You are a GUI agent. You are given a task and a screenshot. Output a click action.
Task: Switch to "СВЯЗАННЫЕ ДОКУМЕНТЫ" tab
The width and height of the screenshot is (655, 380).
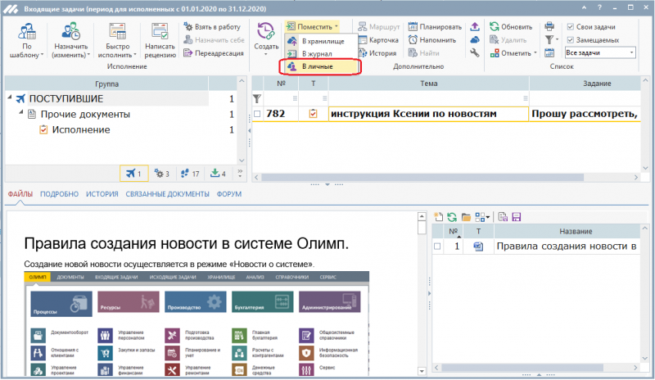[168, 194]
